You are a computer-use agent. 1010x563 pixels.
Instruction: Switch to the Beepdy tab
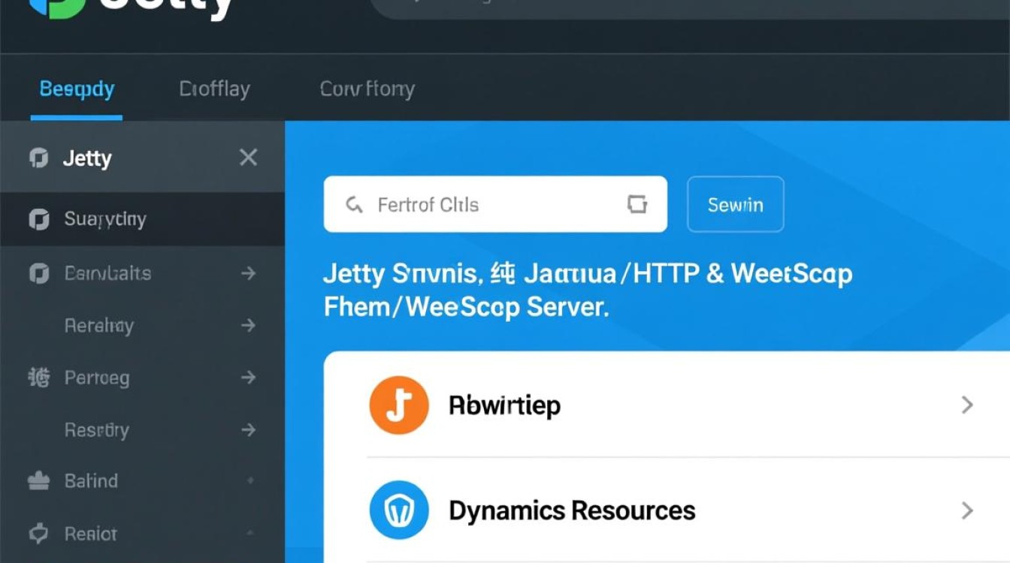click(x=77, y=89)
